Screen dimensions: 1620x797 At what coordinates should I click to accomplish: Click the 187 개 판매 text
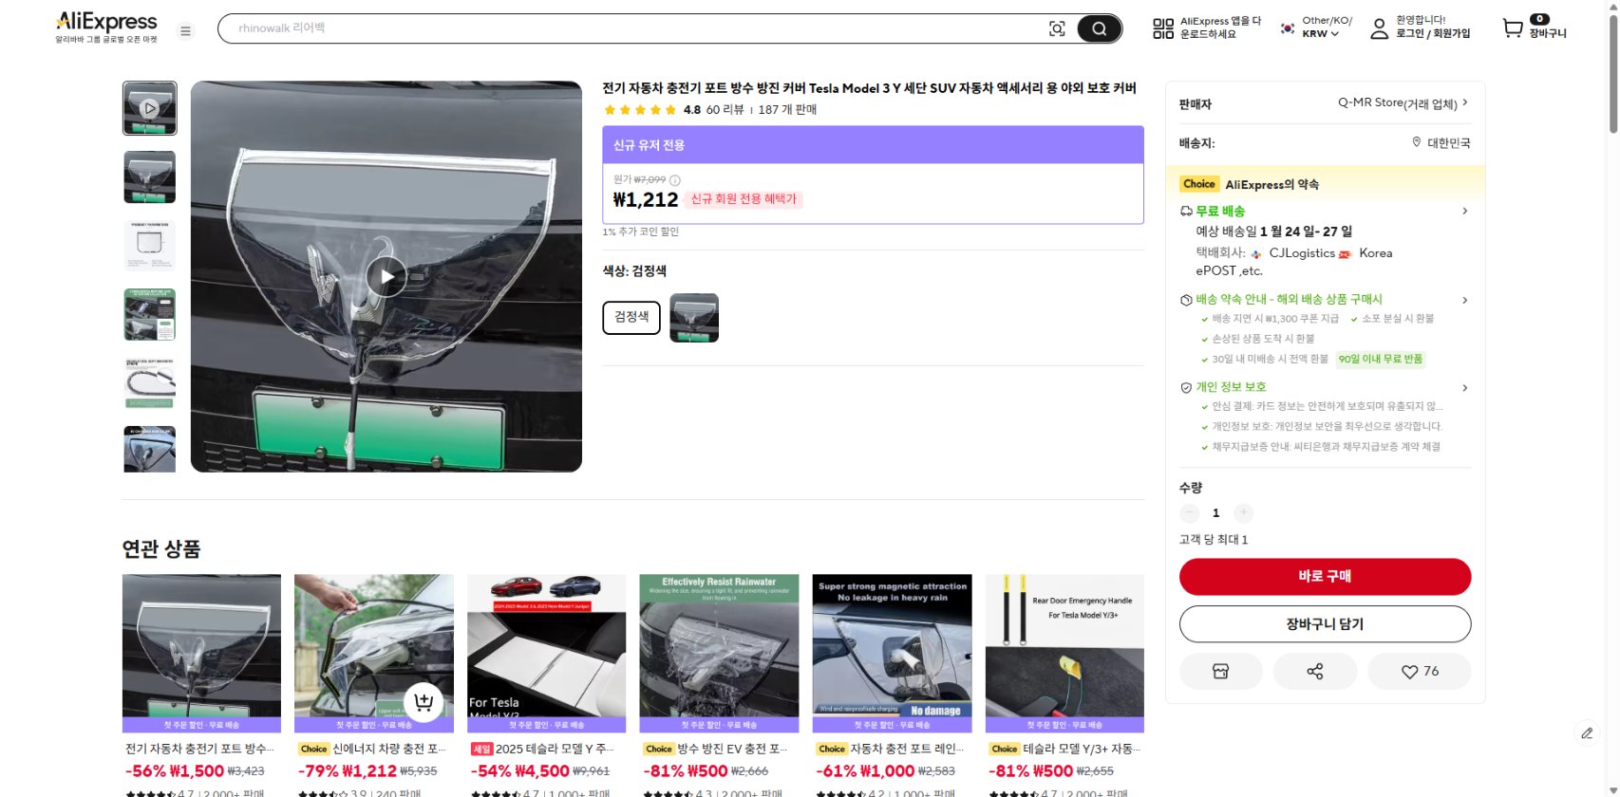(787, 110)
